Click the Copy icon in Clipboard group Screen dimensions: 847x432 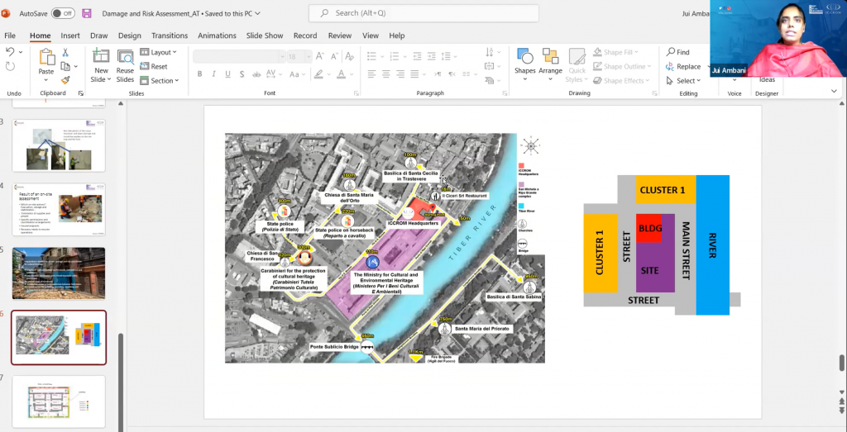coord(65,66)
